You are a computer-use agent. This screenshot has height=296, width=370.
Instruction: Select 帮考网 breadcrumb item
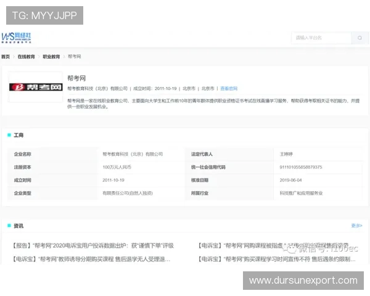coord(75,56)
